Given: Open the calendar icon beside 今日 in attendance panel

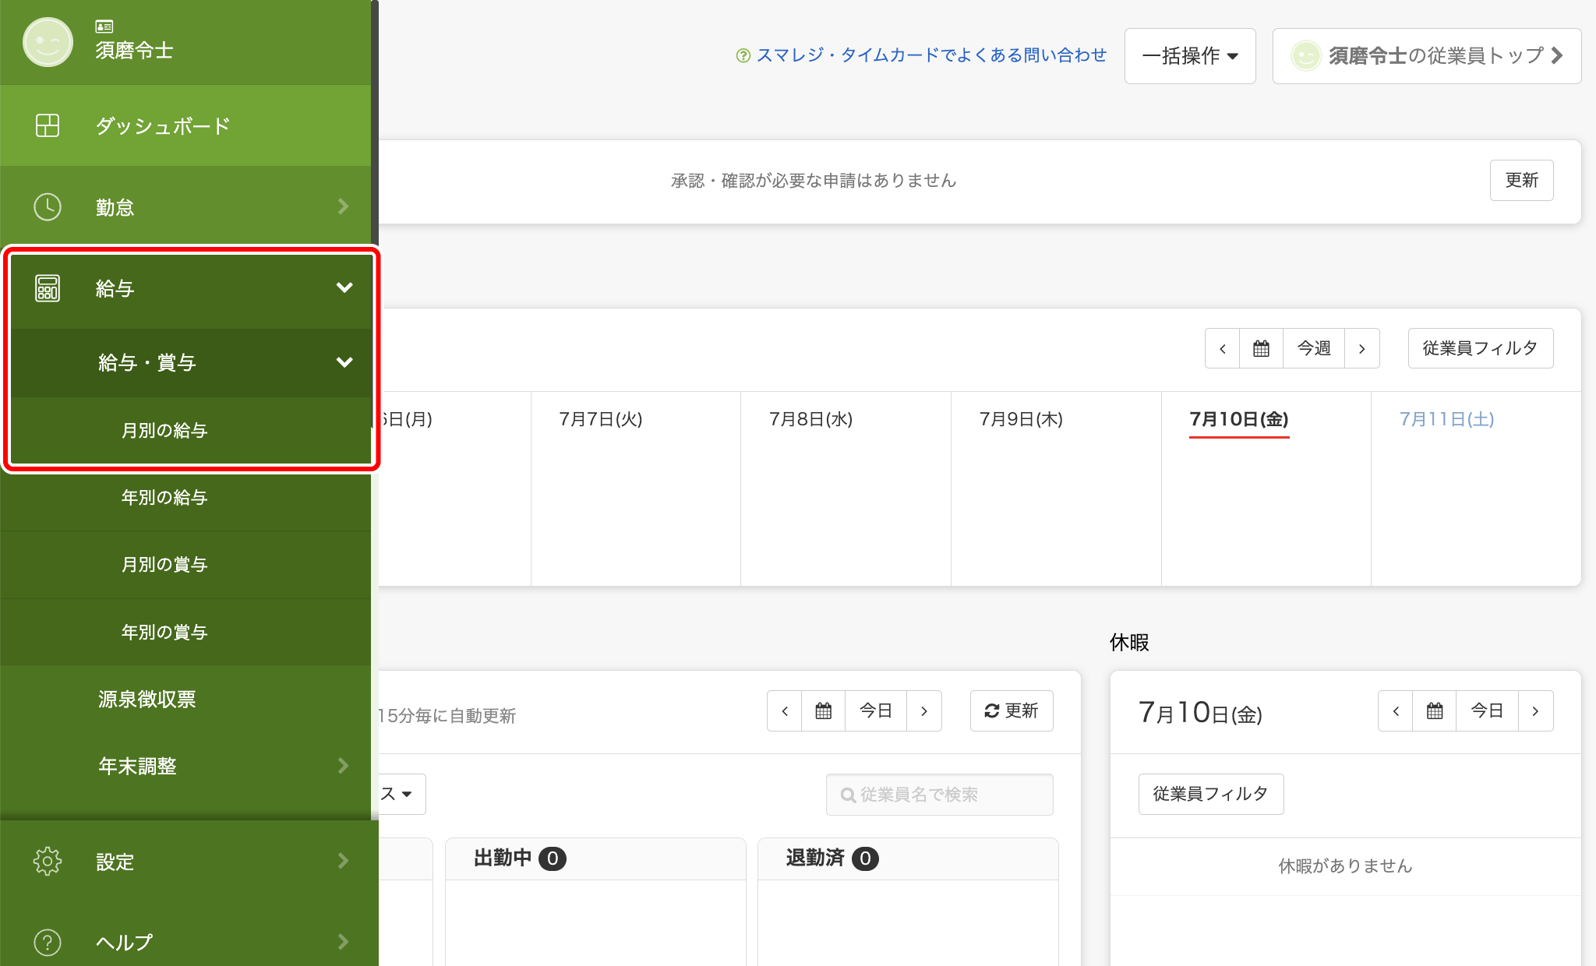Looking at the screenshot, I should (x=824, y=710).
